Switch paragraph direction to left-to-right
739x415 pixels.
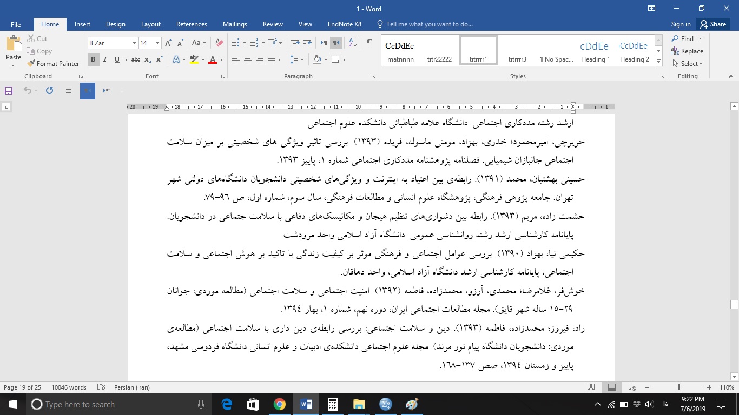pos(323,42)
